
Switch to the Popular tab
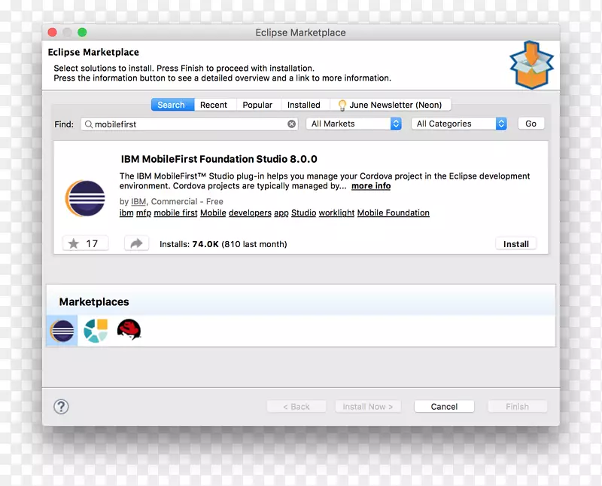tap(257, 105)
